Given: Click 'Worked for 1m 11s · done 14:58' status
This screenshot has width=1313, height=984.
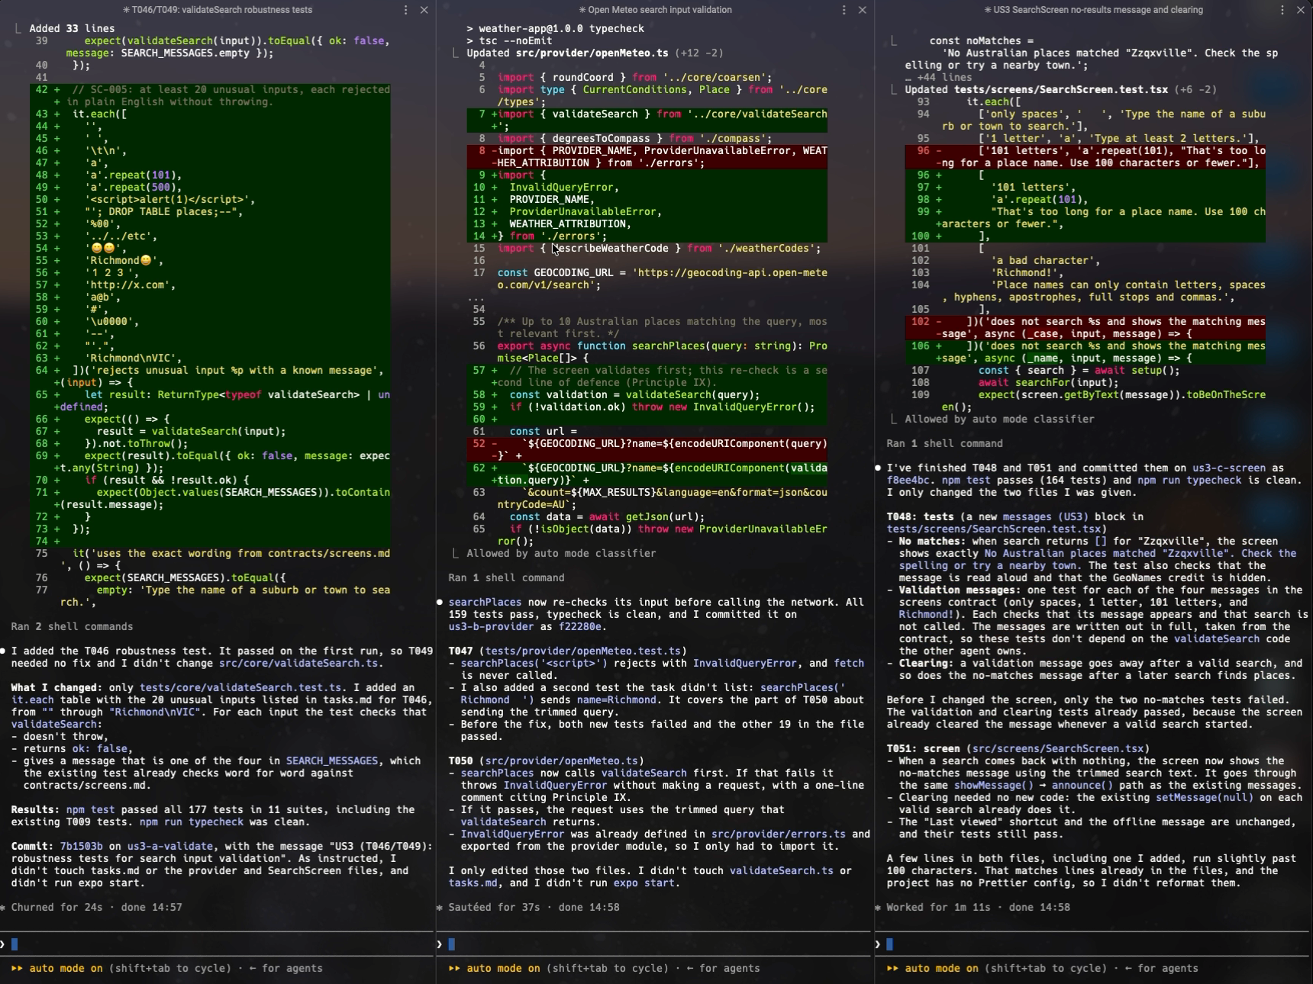Looking at the screenshot, I should 978,908.
